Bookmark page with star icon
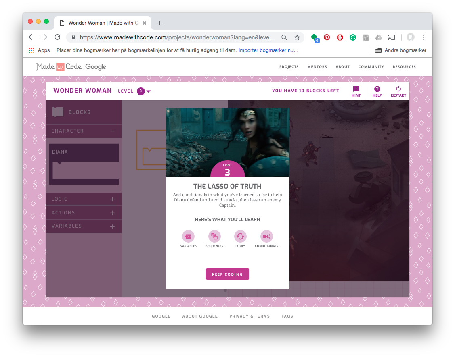The width and height of the screenshot is (455, 357). point(297,37)
